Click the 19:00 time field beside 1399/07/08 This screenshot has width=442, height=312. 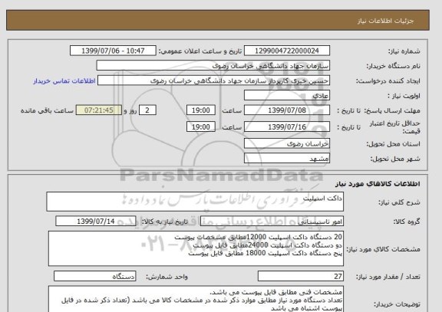pyautogui.click(x=201, y=110)
